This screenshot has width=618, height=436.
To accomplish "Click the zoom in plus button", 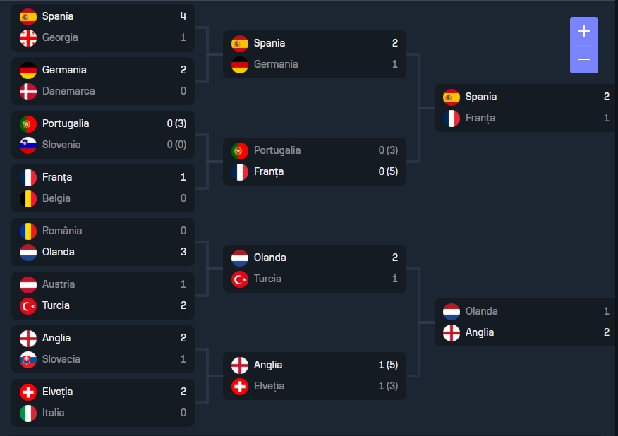I will [x=583, y=31].
